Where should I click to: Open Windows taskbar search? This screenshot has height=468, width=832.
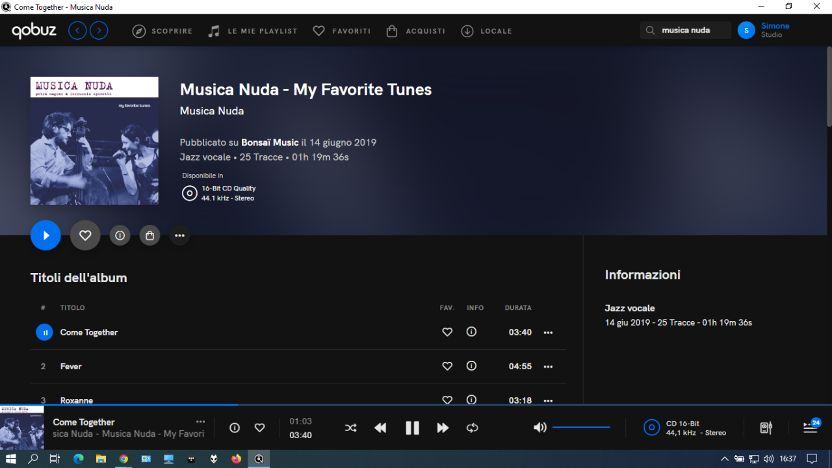[32, 459]
